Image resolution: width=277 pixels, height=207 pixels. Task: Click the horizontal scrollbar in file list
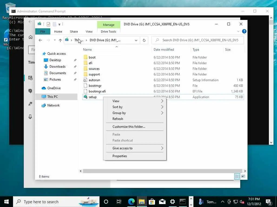[x=162, y=171]
